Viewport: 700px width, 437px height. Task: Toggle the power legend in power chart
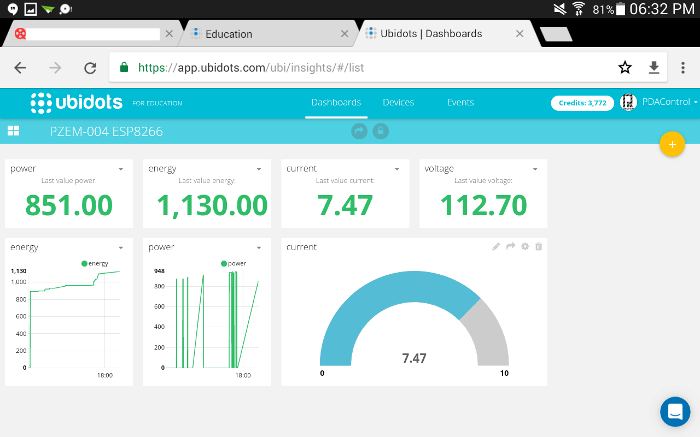[234, 263]
